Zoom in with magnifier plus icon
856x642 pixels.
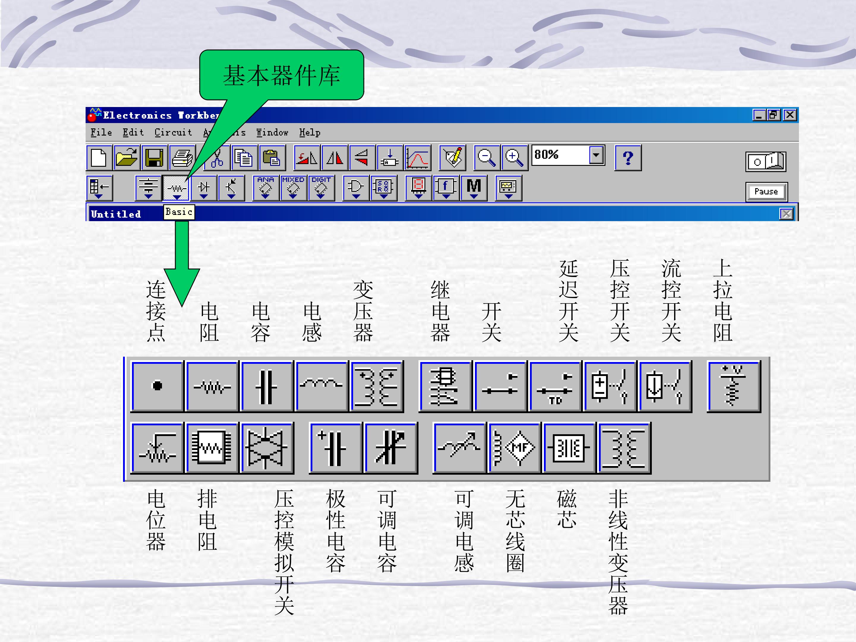515,158
